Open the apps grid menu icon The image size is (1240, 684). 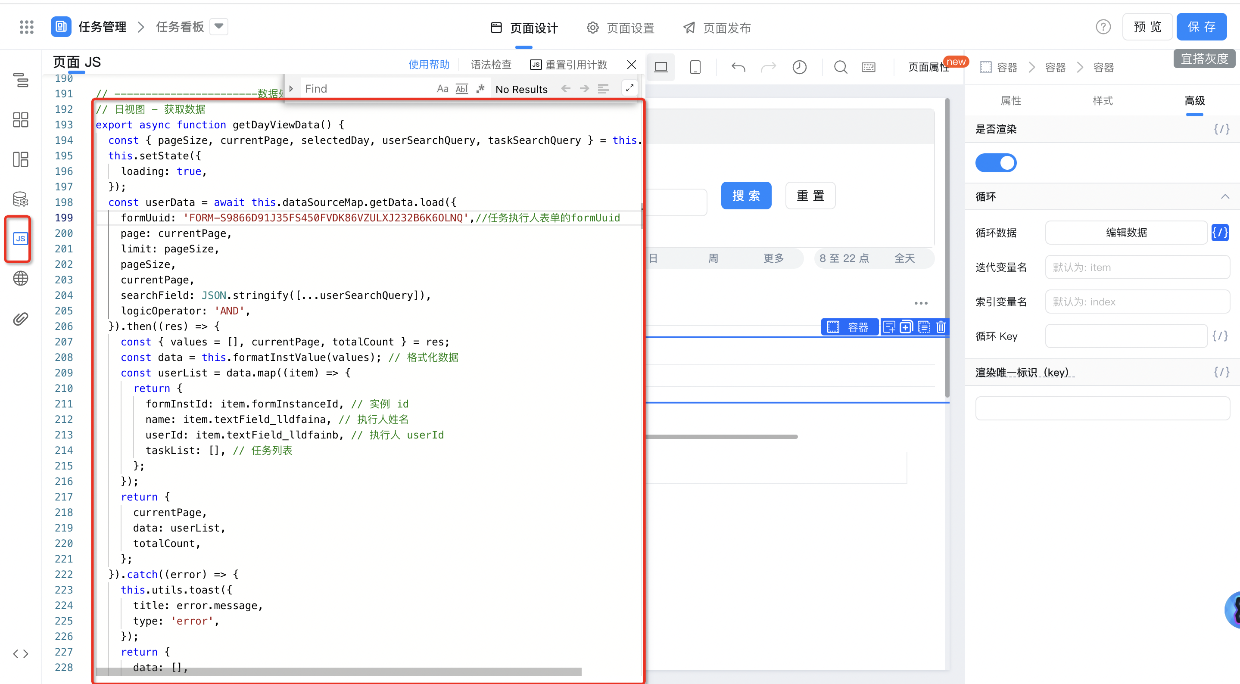pyautogui.click(x=26, y=27)
